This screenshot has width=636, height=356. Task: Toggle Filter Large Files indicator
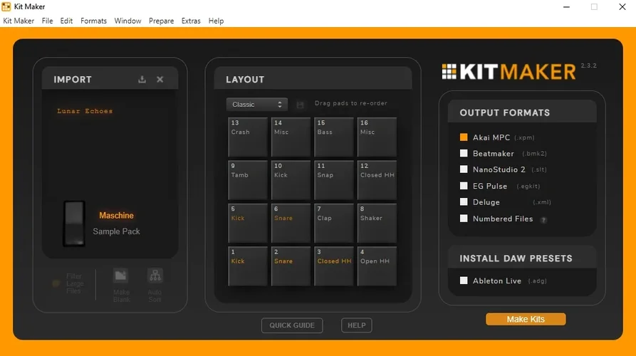(x=56, y=283)
